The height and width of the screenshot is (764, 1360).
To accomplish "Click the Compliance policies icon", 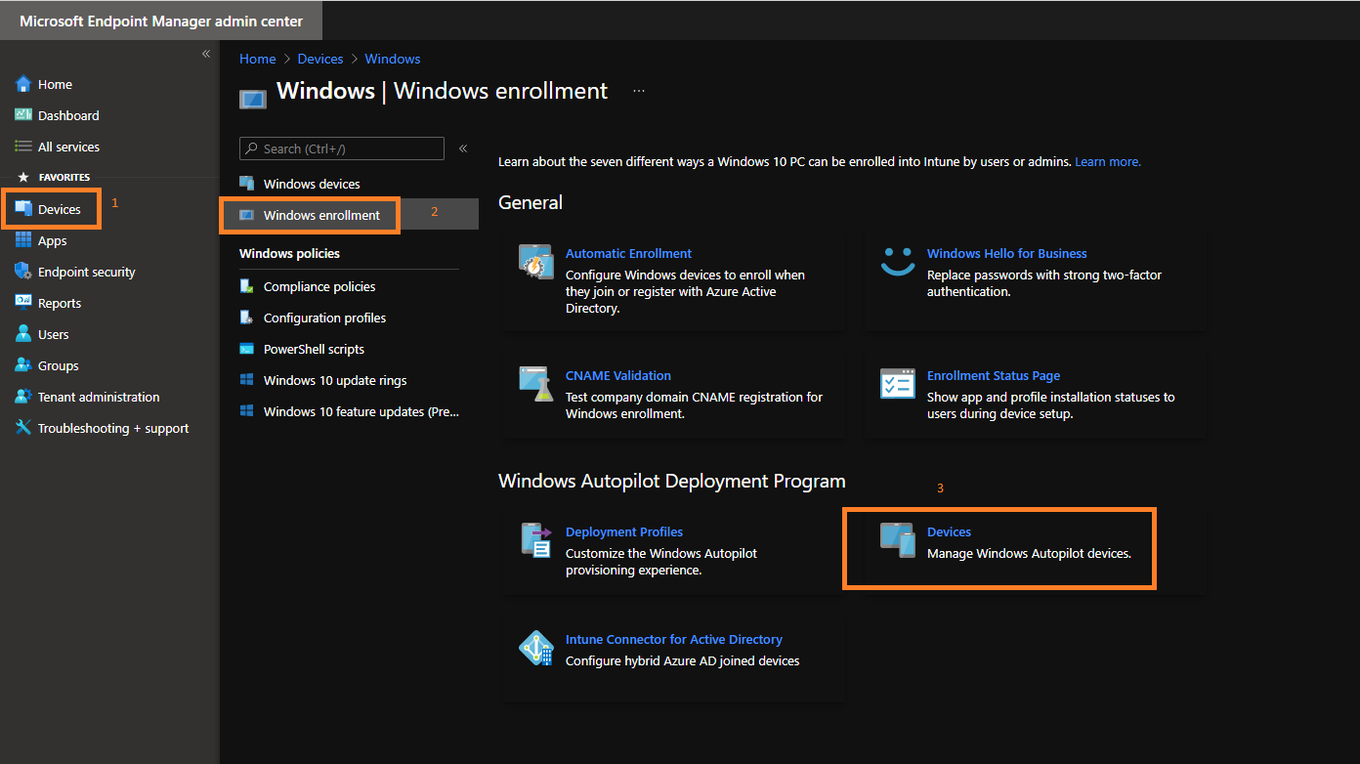I will coord(247,286).
